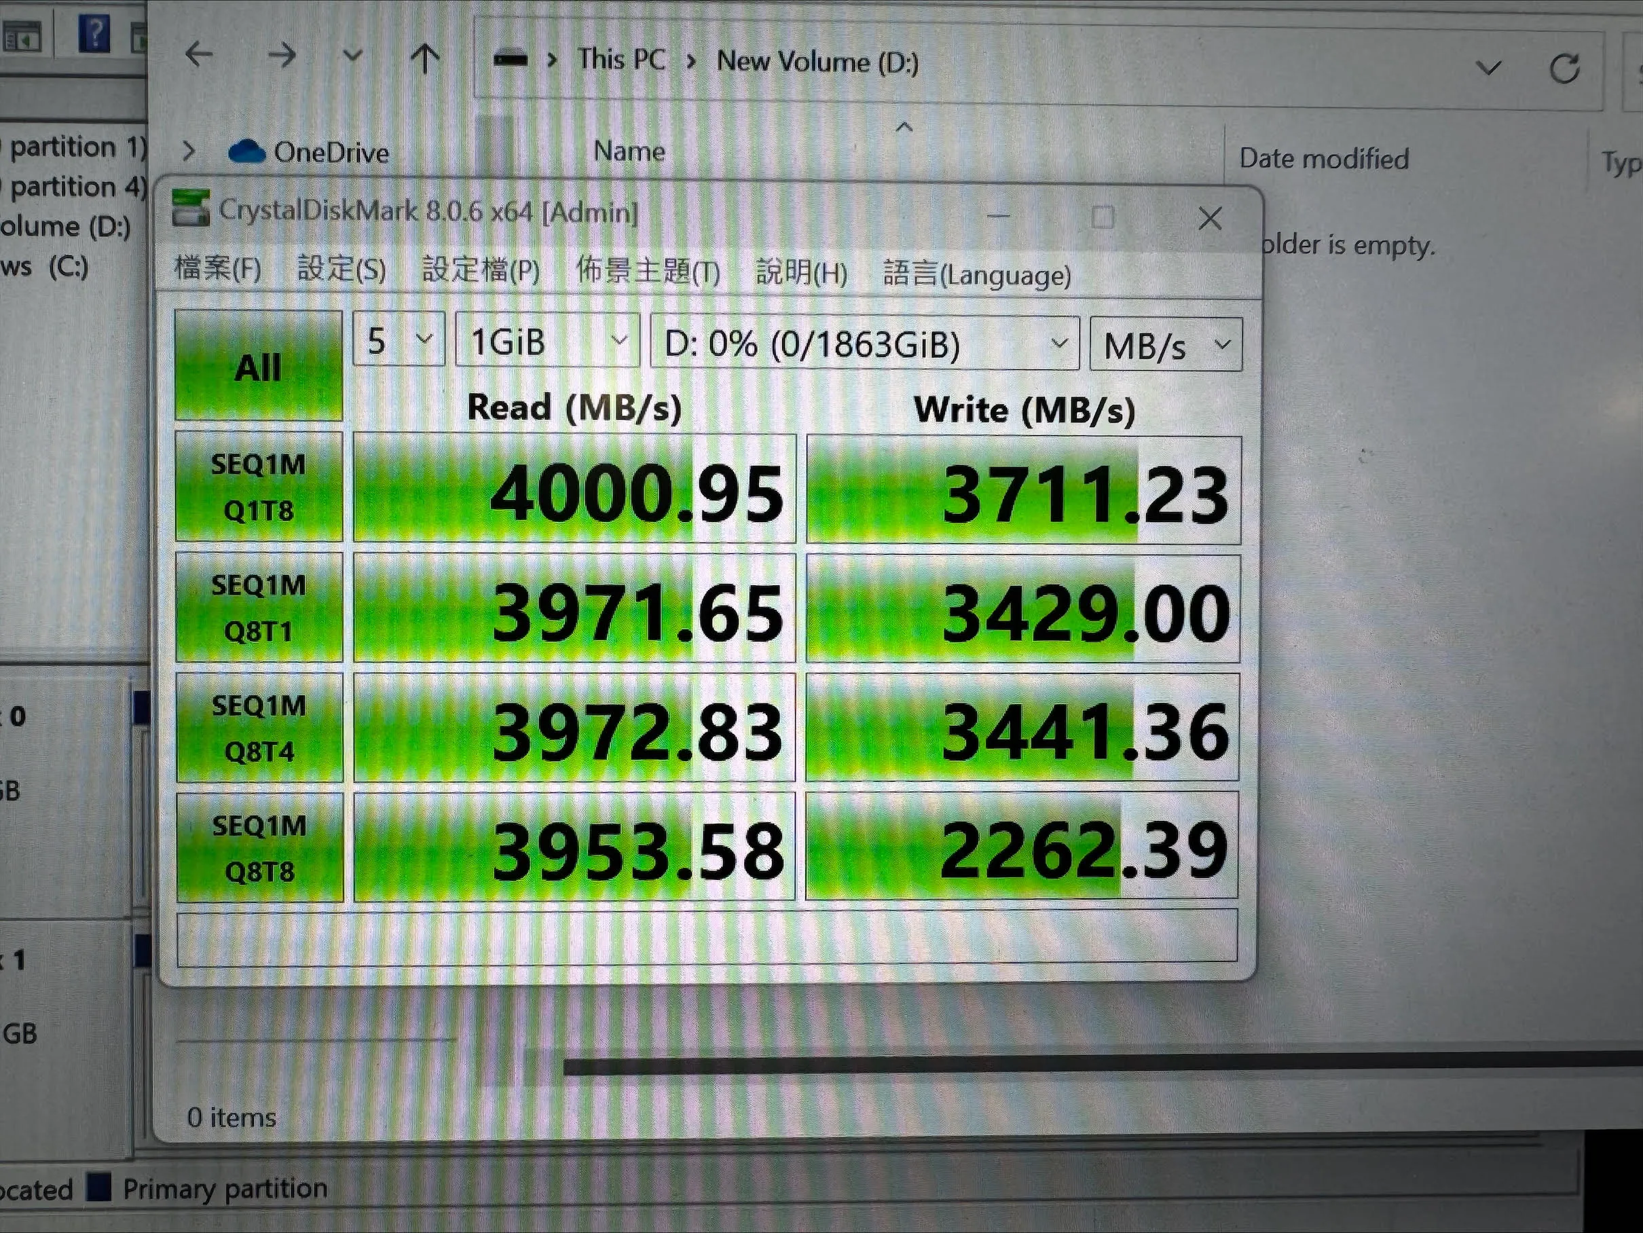The image size is (1643, 1233).
Task: Select 'This PC' in the address breadcrumb
Action: (622, 60)
